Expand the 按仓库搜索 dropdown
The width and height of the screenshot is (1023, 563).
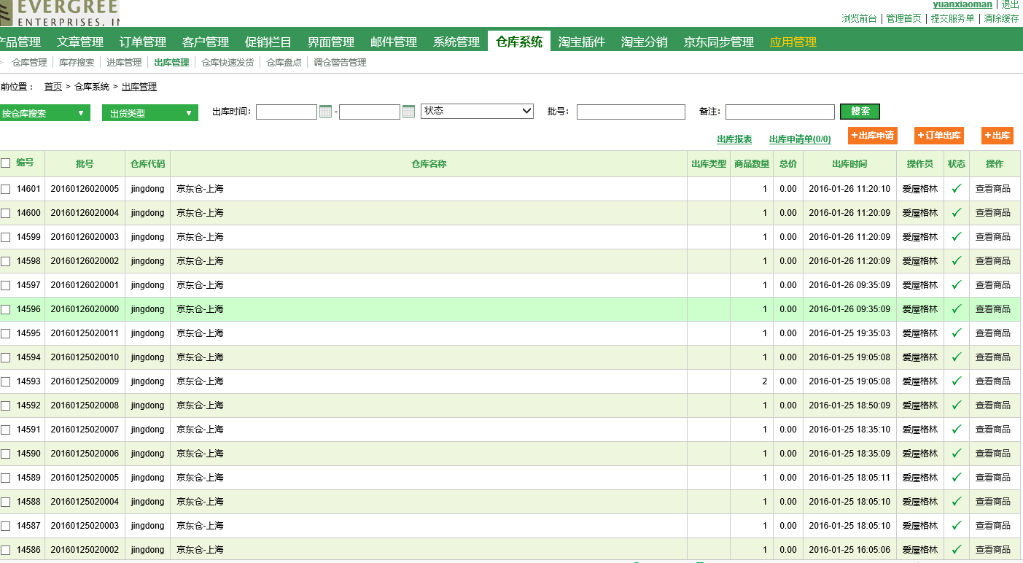click(45, 113)
